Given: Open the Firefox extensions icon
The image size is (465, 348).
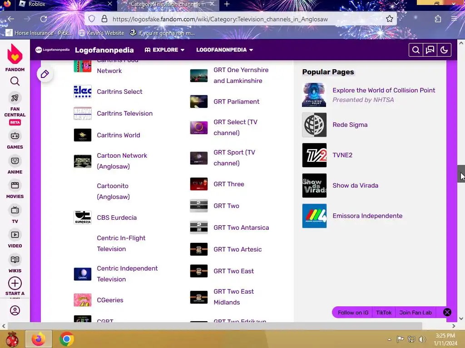Looking at the screenshot, I should click(x=438, y=19).
